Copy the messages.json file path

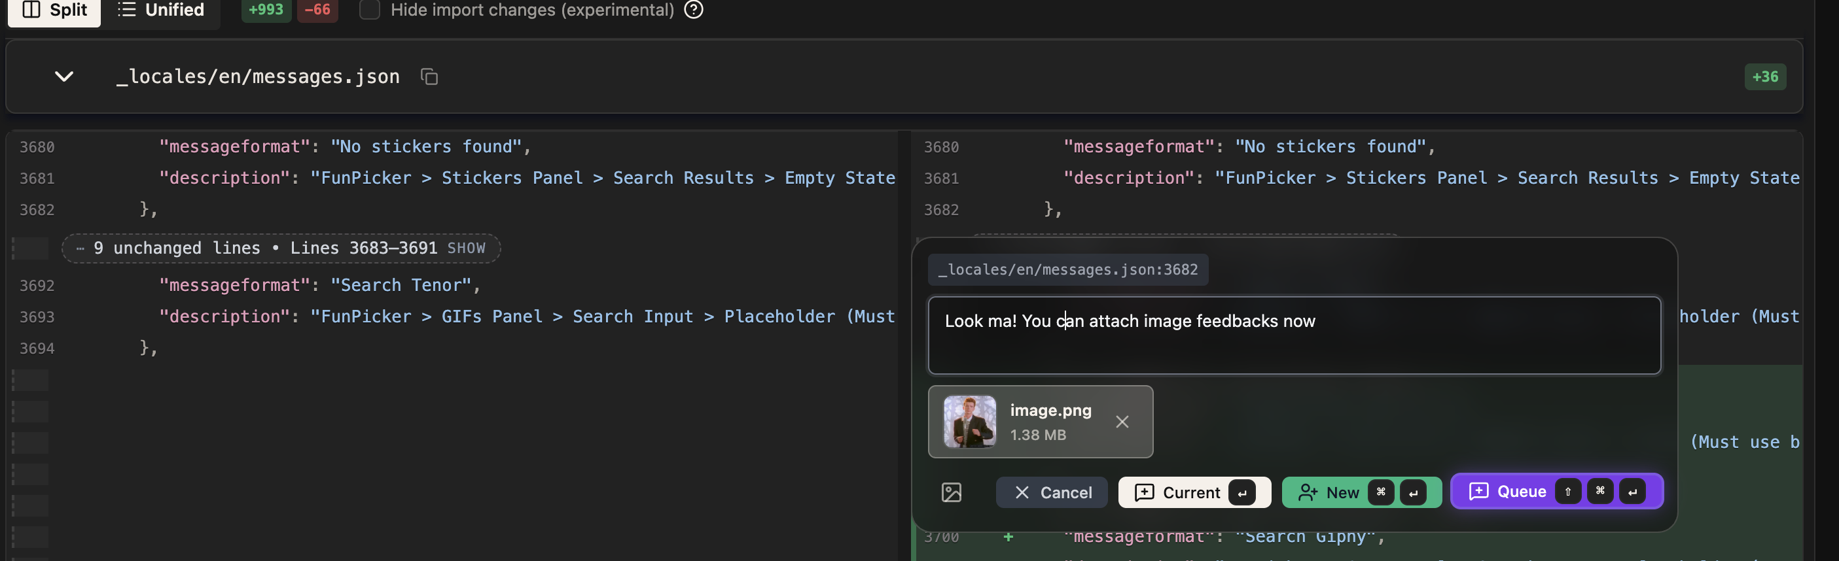[x=429, y=76]
